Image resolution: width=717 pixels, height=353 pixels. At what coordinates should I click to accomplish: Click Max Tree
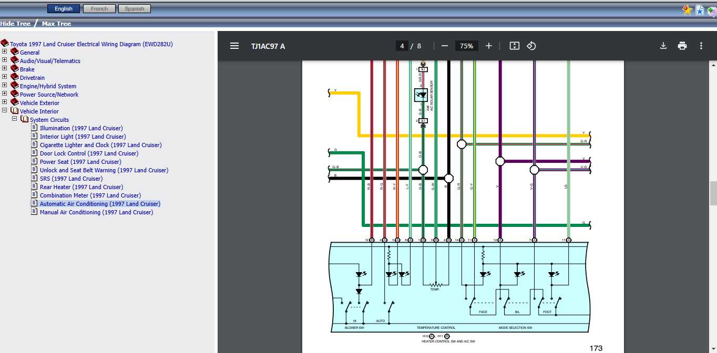point(56,24)
